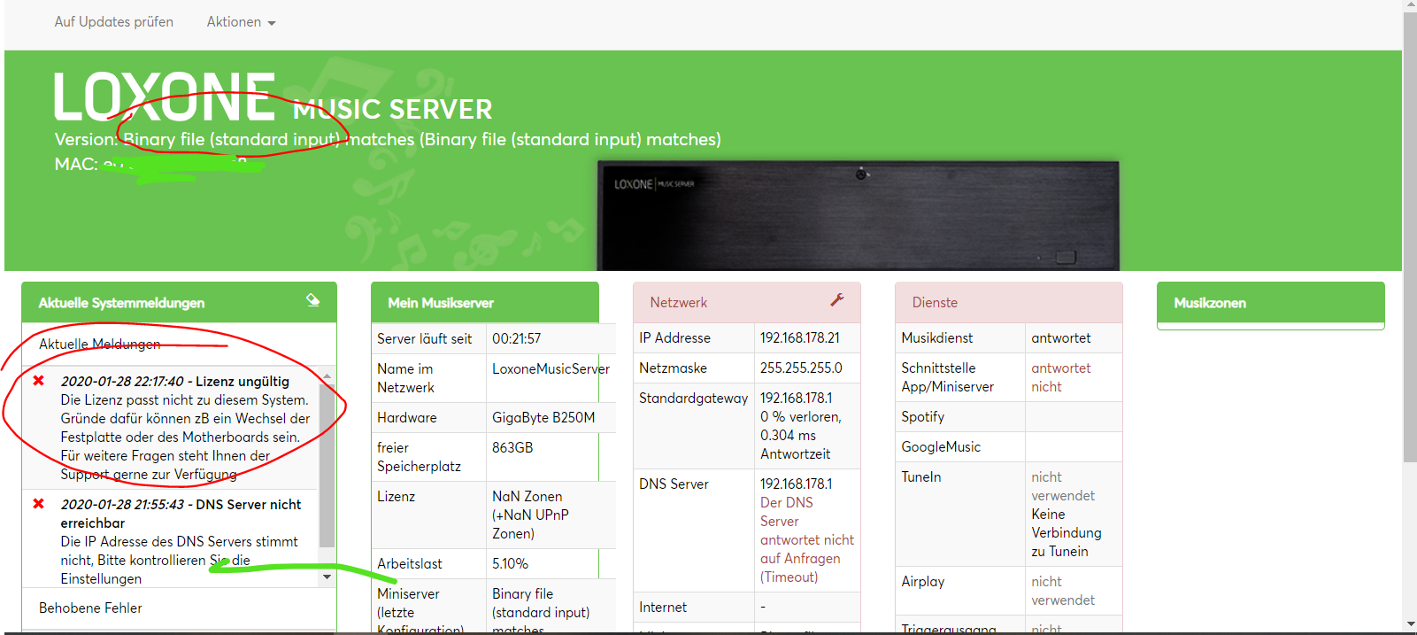Click the MUSIC SERVER heading in the banner
This screenshot has width=1417, height=635.
tap(393, 109)
